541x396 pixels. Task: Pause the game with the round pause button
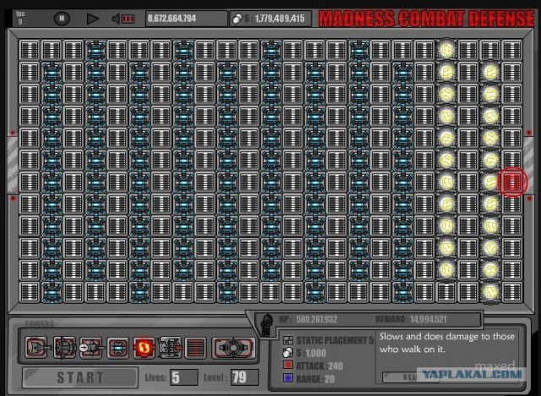pos(62,19)
